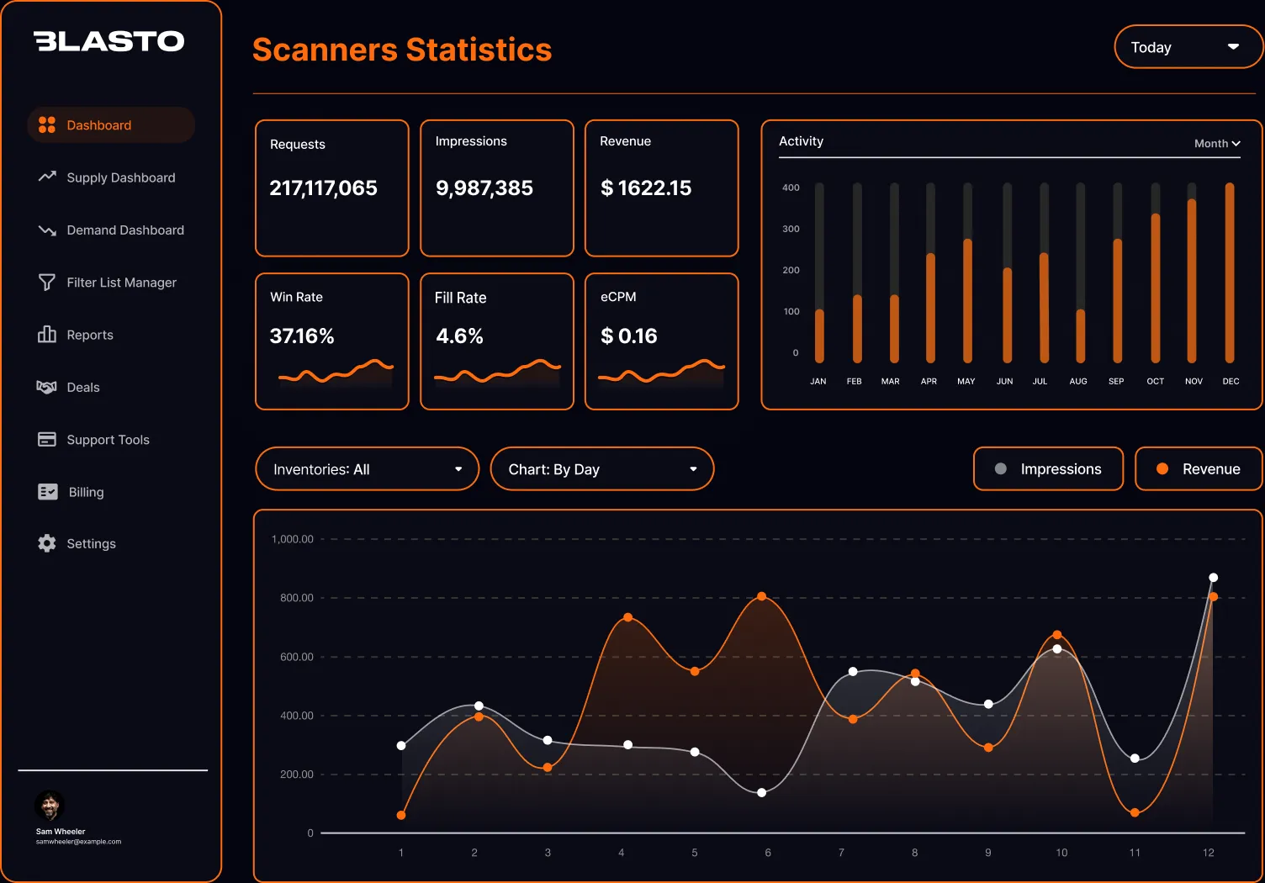Switch the Activity panel to Month view
This screenshot has width=1265, height=883.
tap(1215, 143)
